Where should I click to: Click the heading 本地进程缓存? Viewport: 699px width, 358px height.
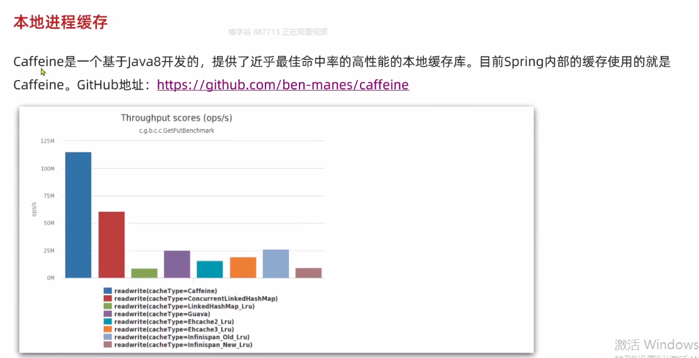click(60, 22)
